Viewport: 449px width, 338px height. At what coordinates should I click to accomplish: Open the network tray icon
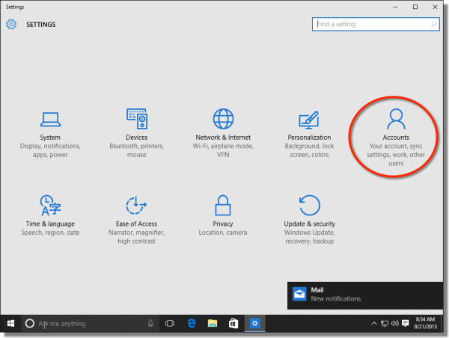(x=385, y=323)
